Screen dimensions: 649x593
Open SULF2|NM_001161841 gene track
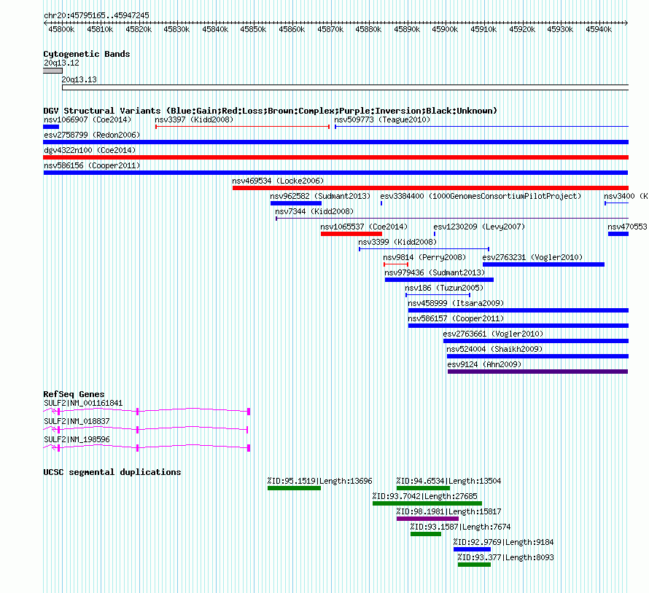[x=147, y=411]
